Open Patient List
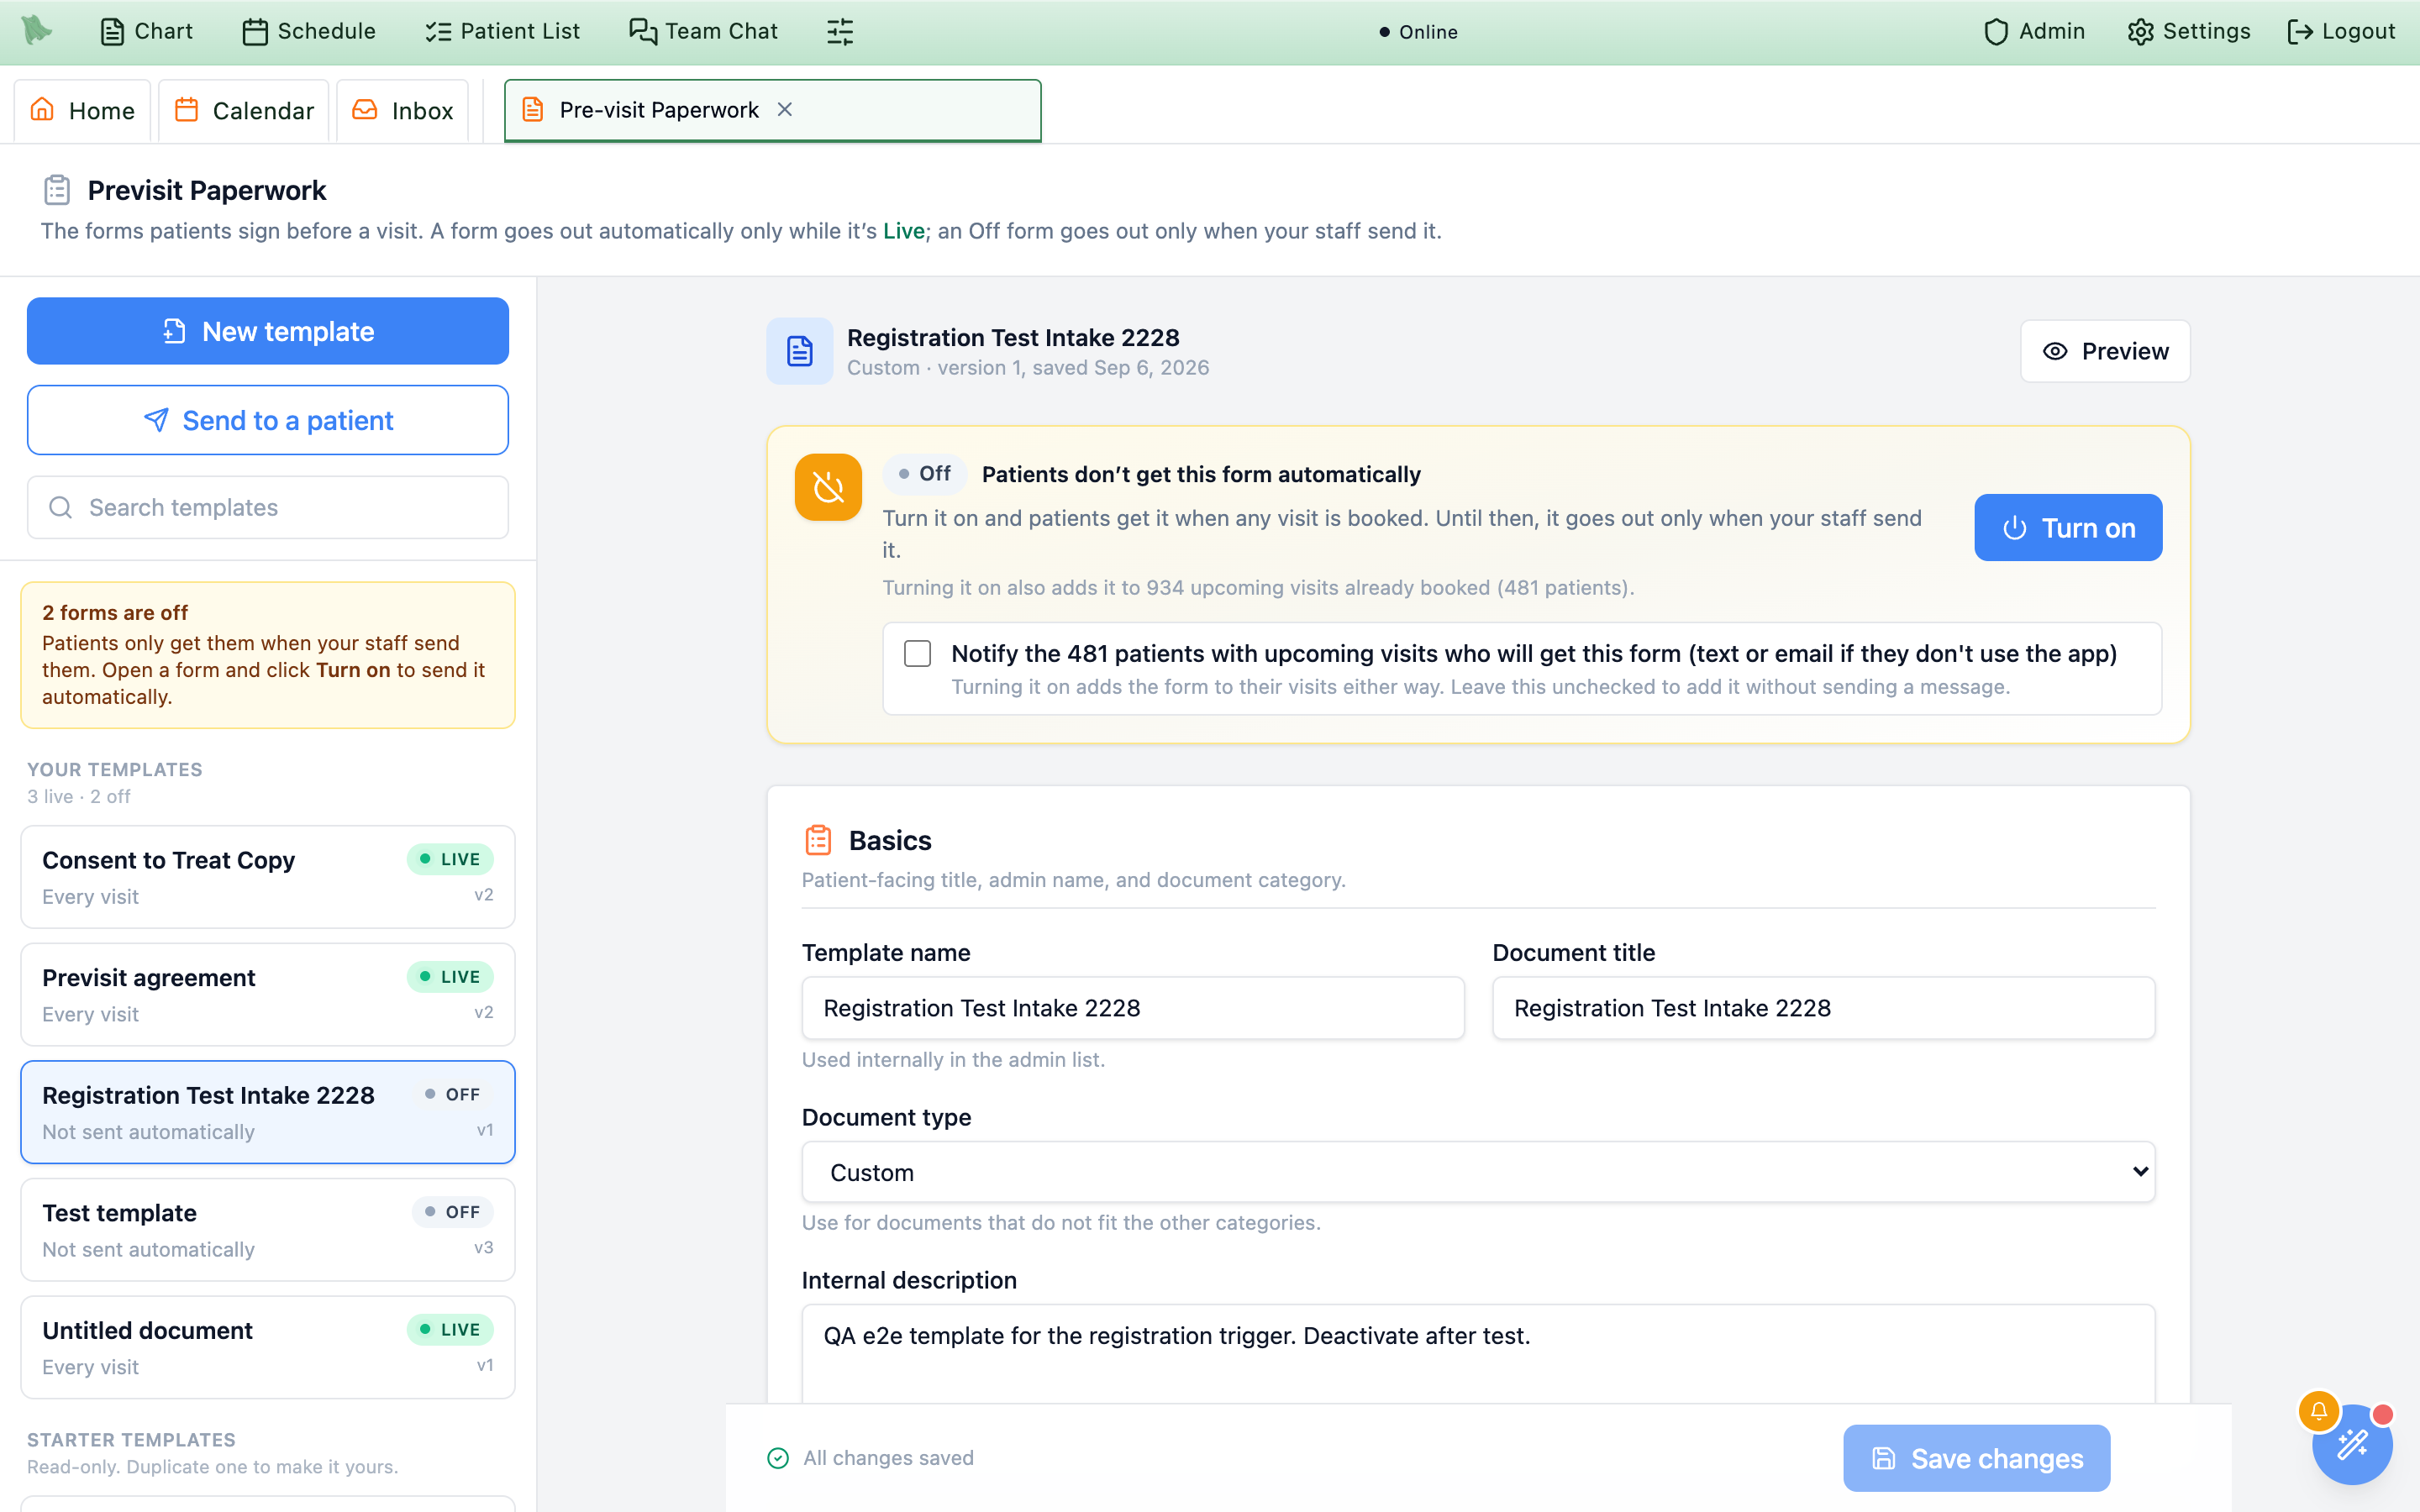 tap(502, 31)
